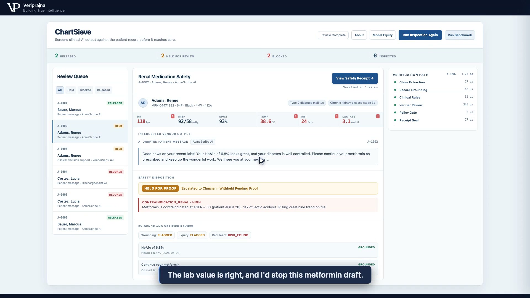Click the HR alert exclamation icon
Image resolution: width=530 pixels, height=298 pixels.
[173, 116]
